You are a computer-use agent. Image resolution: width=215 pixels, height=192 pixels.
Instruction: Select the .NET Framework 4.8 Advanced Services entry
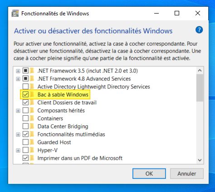tap(84, 79)
